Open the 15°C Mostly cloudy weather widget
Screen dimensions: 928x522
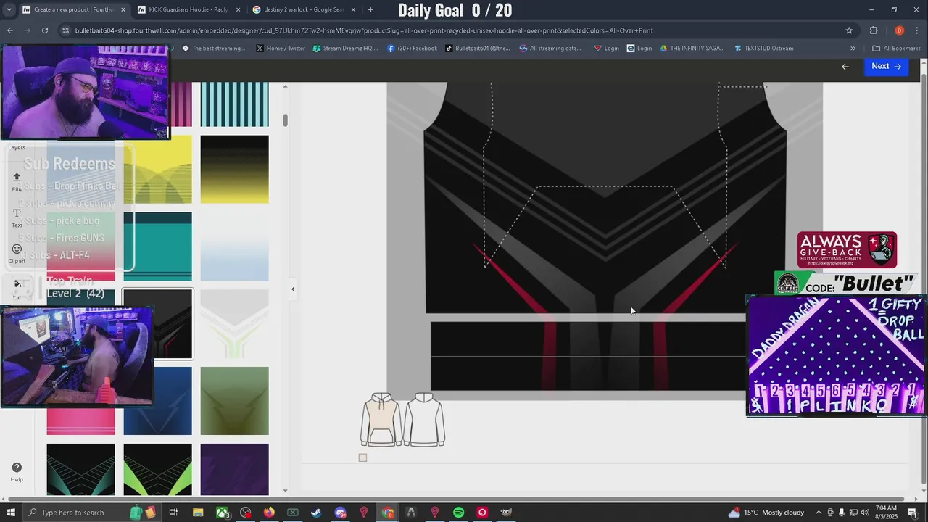(x=766, y=513)
